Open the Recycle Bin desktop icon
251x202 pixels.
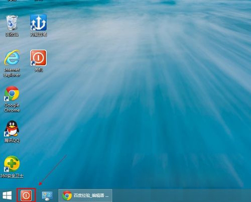[x=12, y=23]
